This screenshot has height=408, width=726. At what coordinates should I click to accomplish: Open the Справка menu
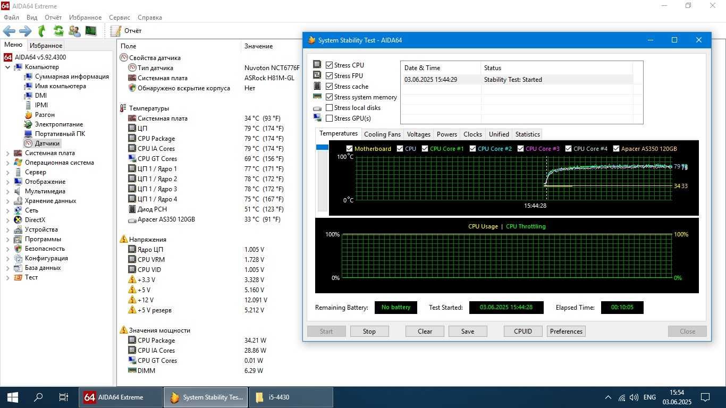(149, 18)
